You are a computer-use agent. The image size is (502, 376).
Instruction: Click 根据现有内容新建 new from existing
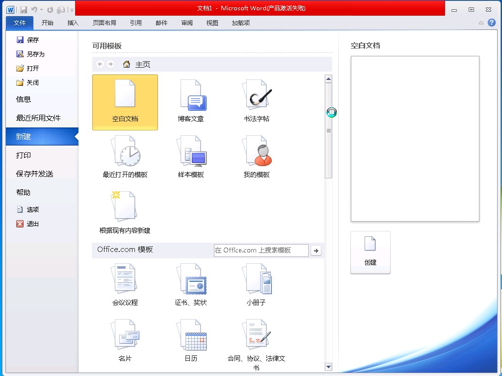pos(125,213)
